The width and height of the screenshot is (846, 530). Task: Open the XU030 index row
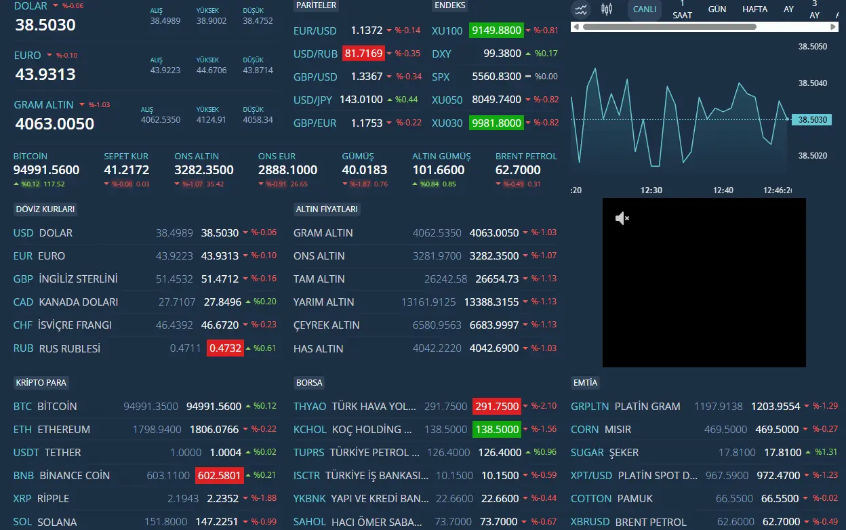[496, 123]
